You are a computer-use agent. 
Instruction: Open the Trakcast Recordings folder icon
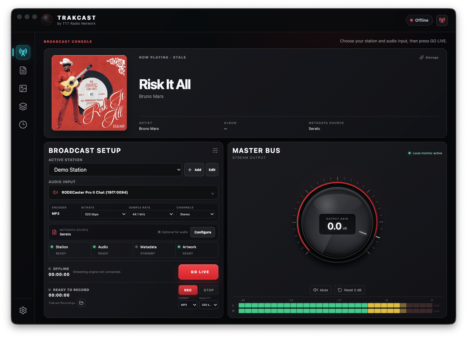[81, 303]
